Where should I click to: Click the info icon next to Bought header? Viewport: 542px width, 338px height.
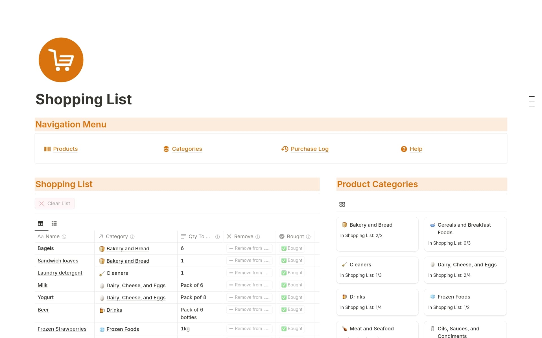pyautogui.click(x=308, y=237)
